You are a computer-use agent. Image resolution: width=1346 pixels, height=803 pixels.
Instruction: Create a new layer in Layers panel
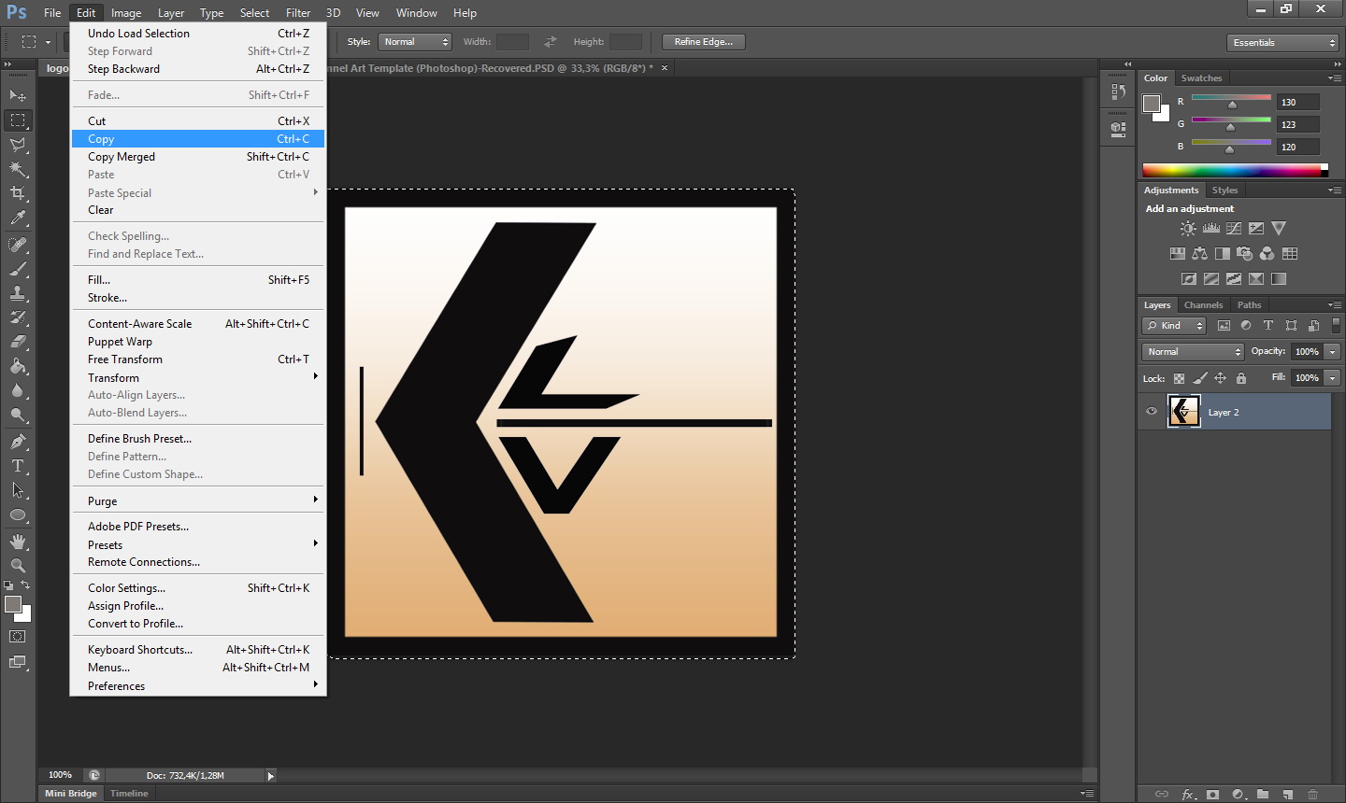pos(1288,795)
